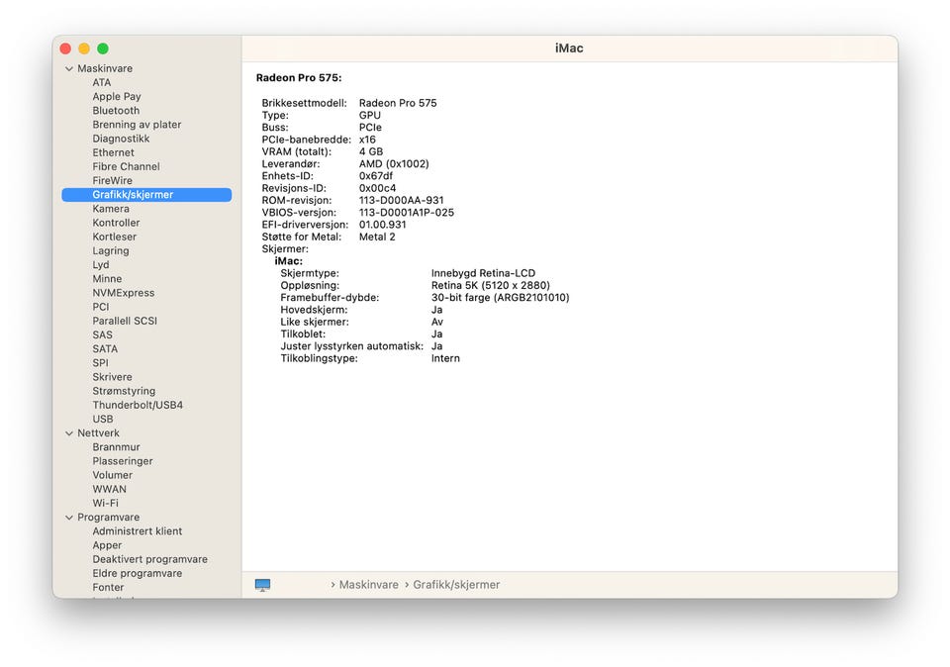Screen dimensions: 950x667
Task: Select Administrert klient entry
Action: coord(137,531)
